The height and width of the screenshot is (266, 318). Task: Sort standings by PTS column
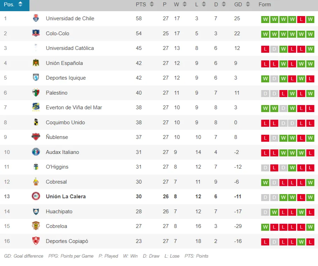pyautogui.click(x=152, y=5)
